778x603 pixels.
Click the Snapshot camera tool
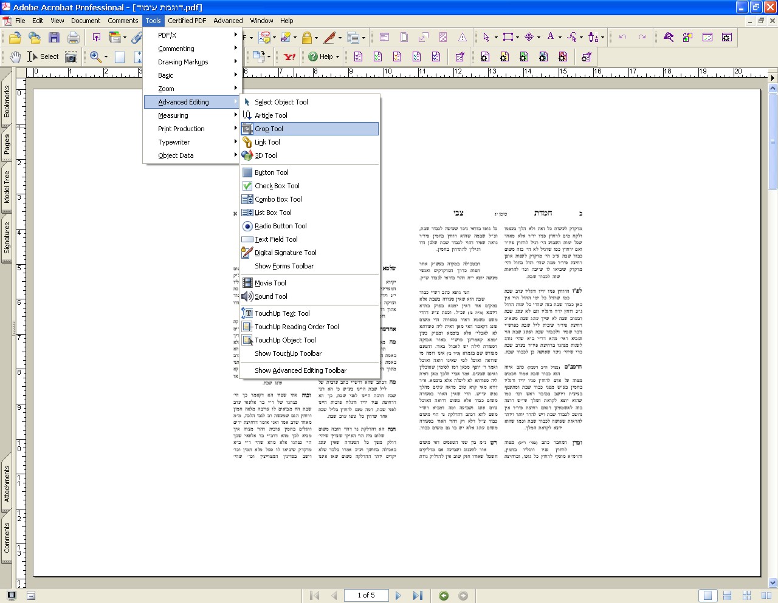(71, 57)
